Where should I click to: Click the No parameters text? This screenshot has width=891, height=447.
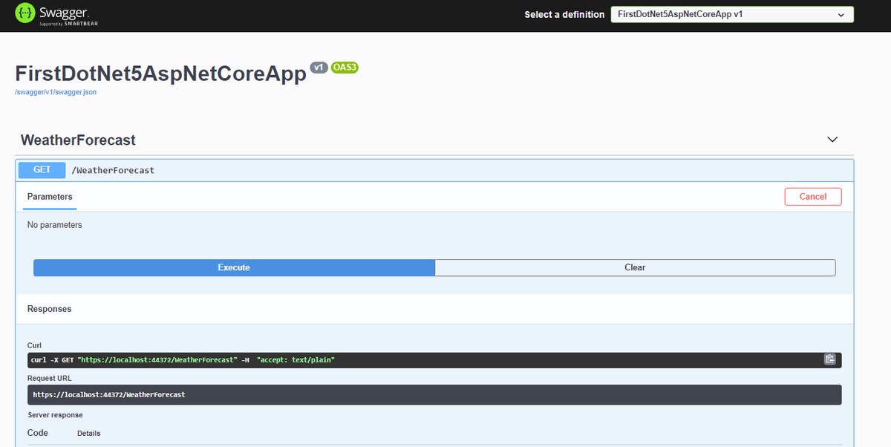55,224
